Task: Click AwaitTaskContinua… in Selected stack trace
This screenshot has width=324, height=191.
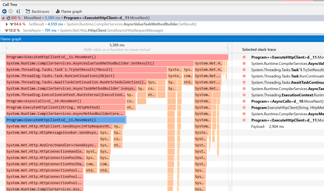Action: click(x=288, y=82)
